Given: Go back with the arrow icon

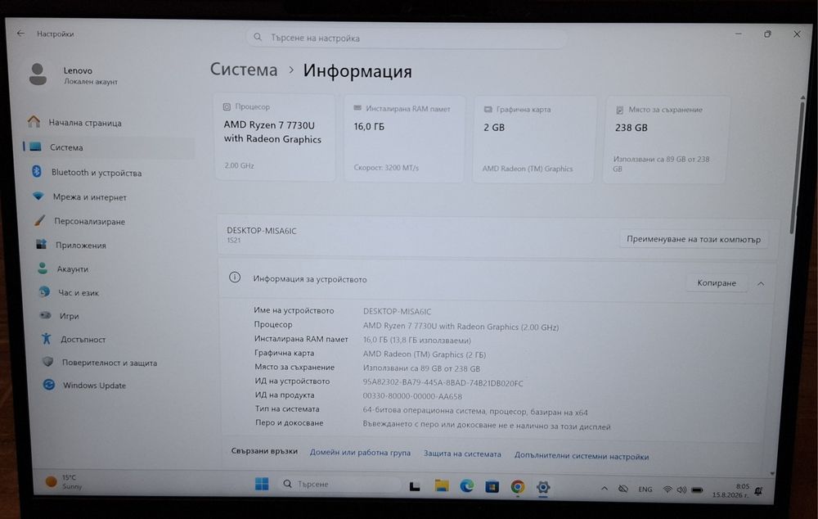Looking at the screenshot, I should (21, 34).
